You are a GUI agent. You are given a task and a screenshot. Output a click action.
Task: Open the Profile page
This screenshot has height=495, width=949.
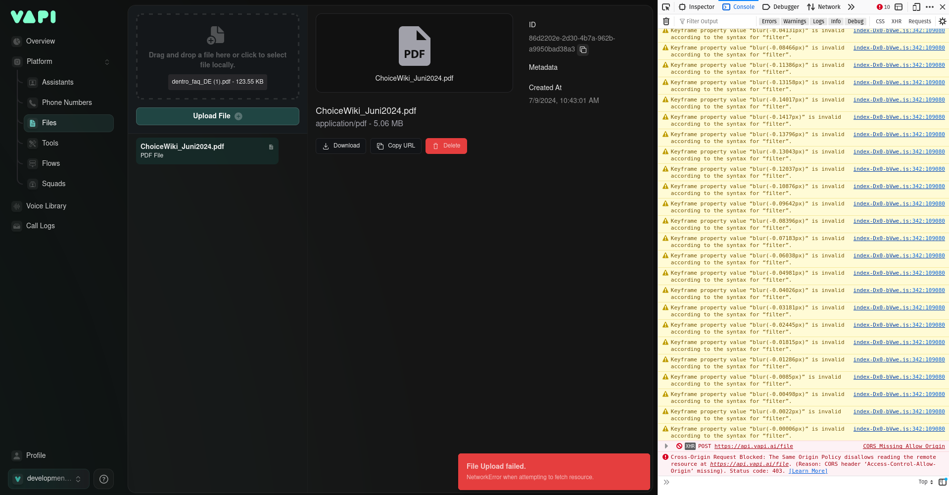[x=36, y=455]
